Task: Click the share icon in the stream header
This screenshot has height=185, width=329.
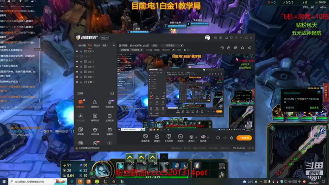Action: [x=249, y=48]
